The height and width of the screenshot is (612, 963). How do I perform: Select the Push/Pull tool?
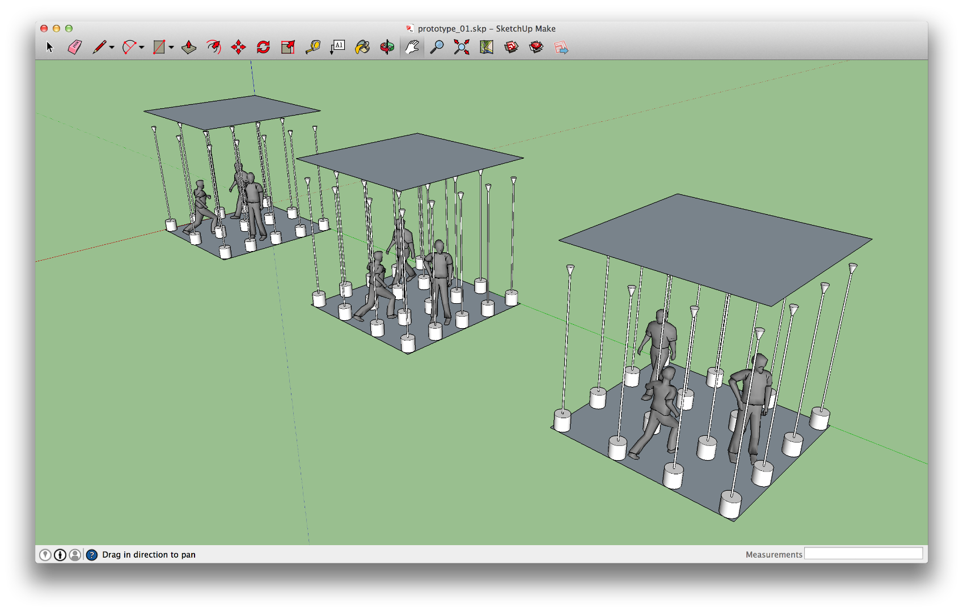[x=189, y=47]
